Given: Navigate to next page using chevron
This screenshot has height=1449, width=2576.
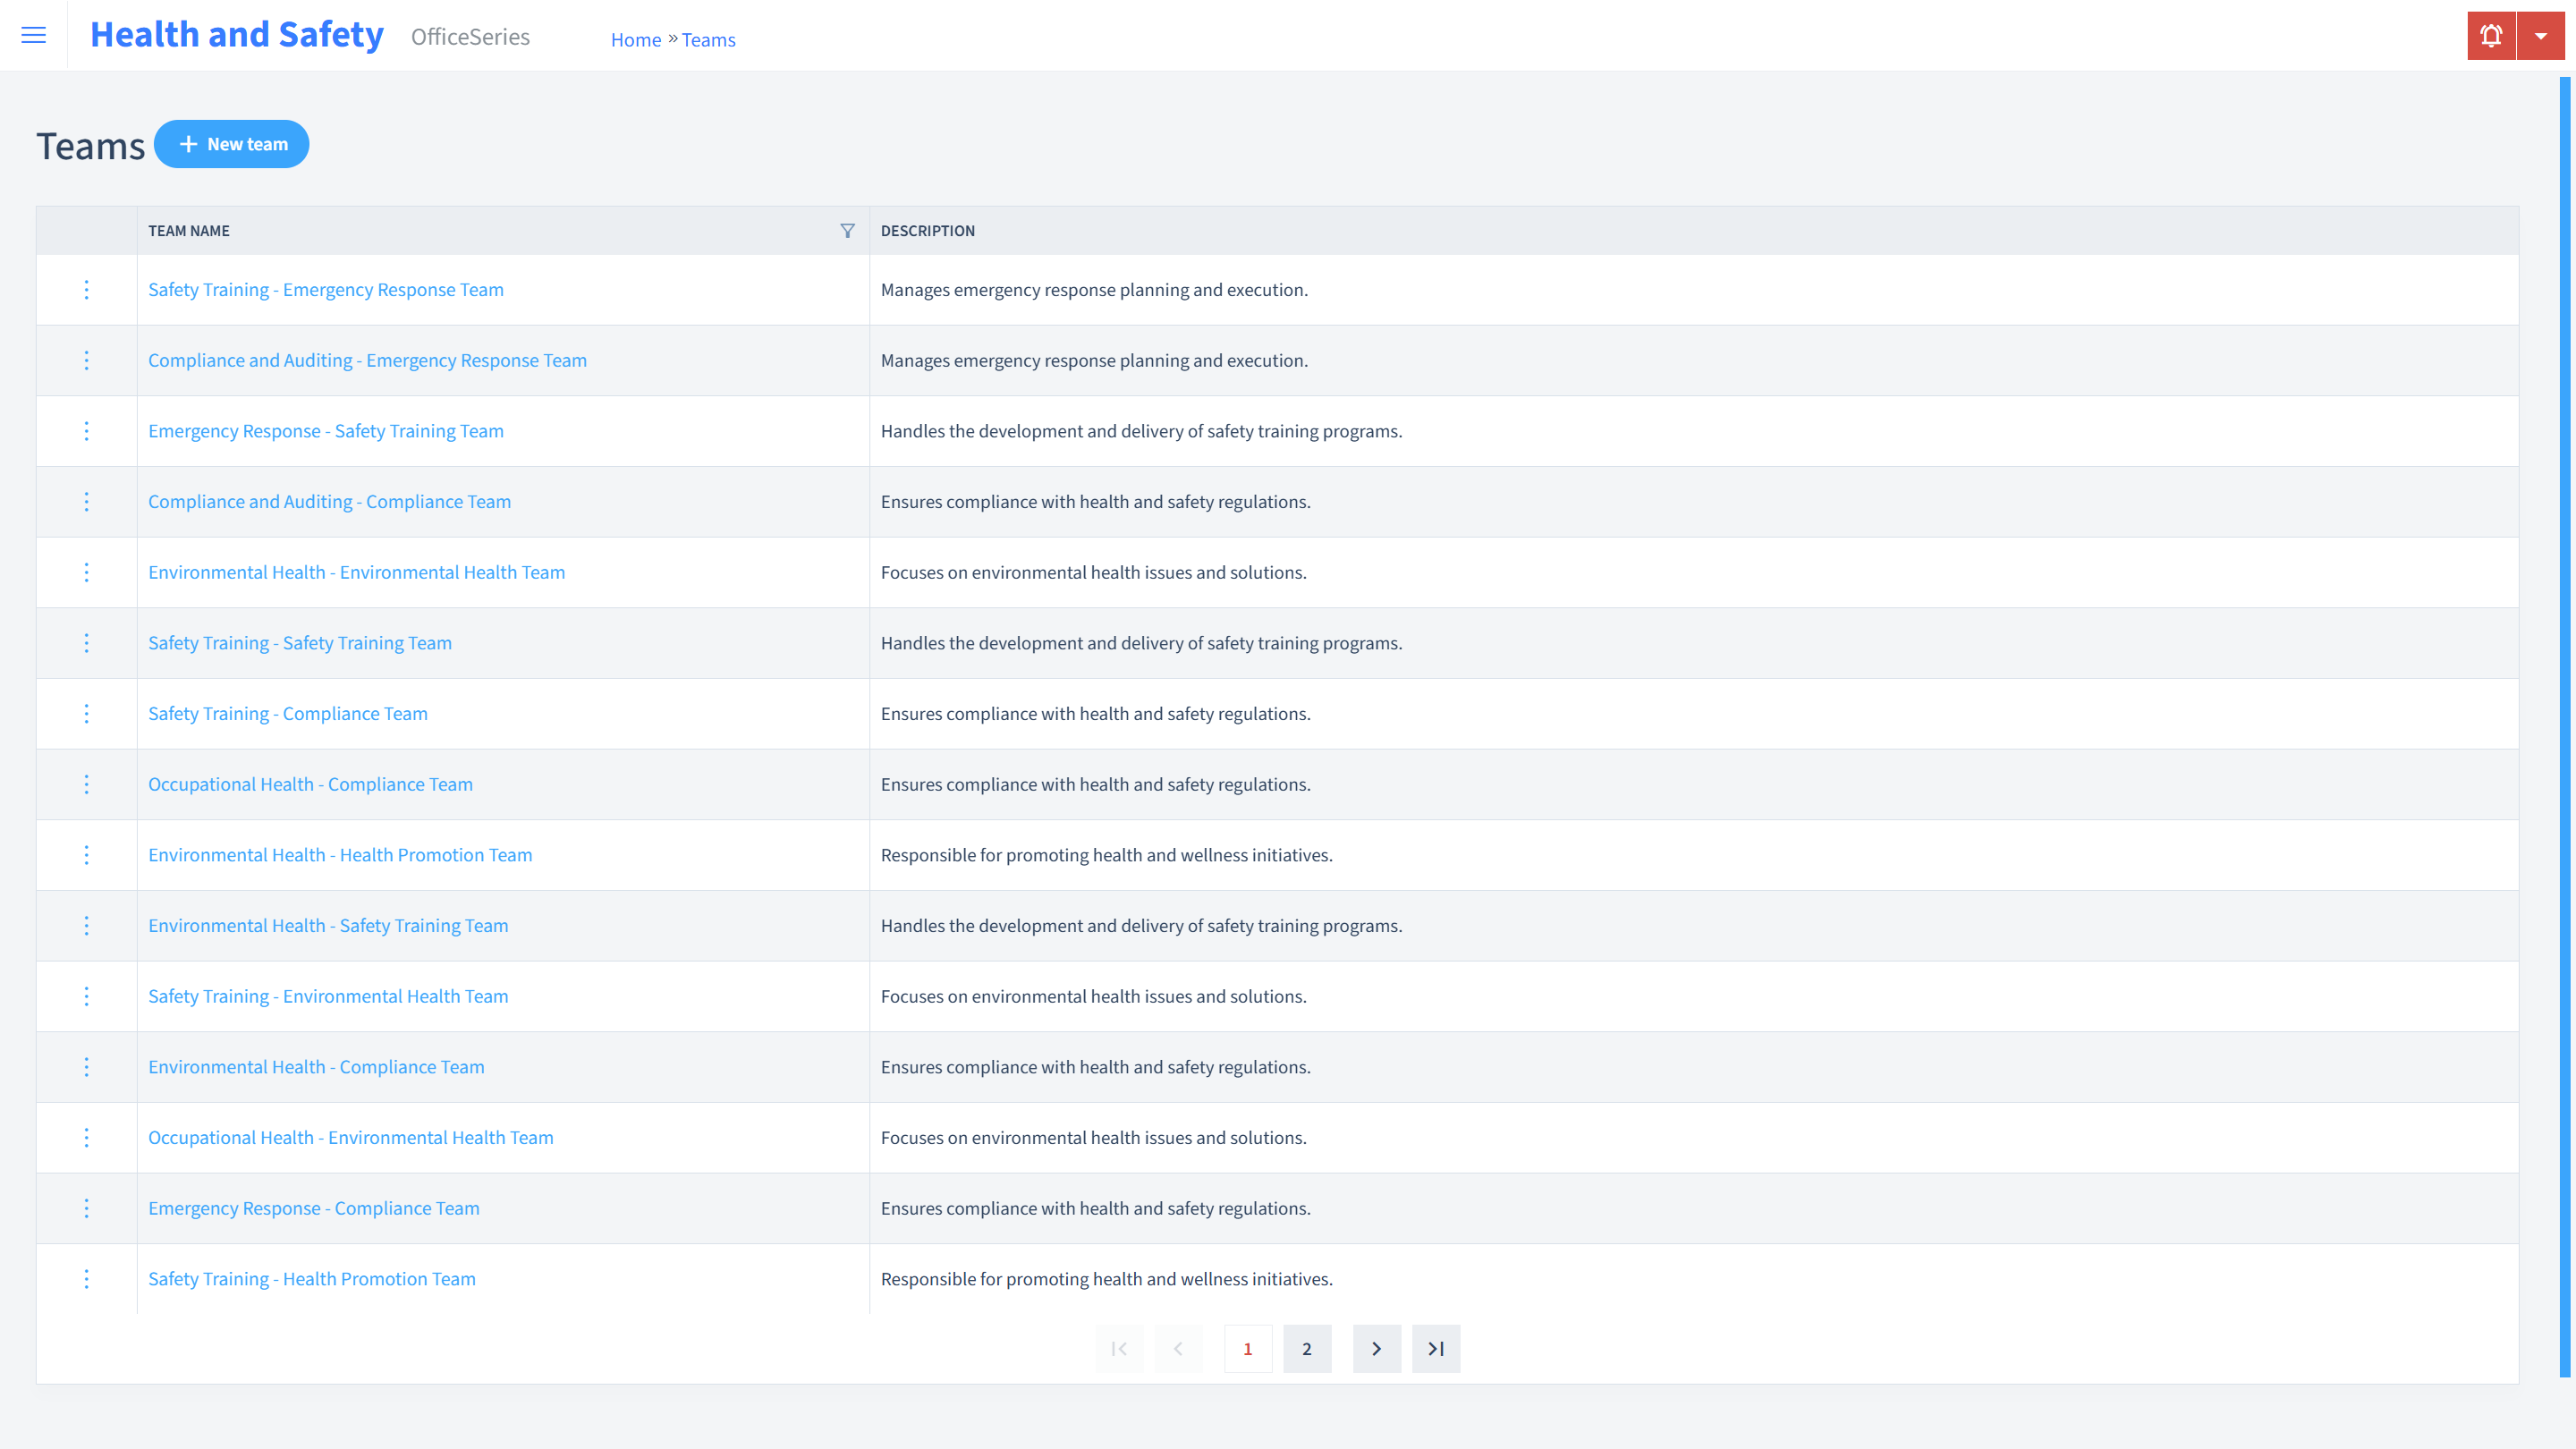Looking at the screenshot, I should tap(1377, 1348).
